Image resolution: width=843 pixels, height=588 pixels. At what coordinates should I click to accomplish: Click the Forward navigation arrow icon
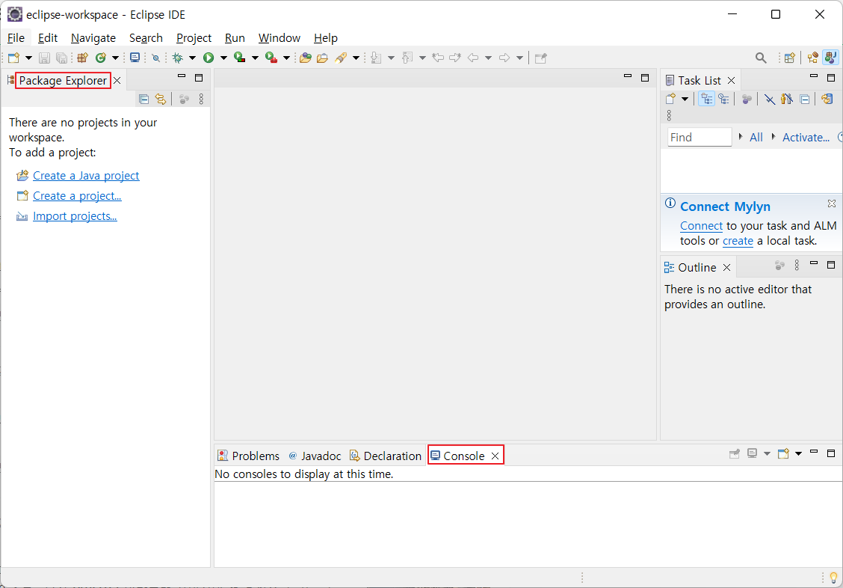click(504, 58)
